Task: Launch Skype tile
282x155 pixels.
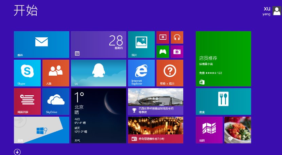Action: [27, 73]
